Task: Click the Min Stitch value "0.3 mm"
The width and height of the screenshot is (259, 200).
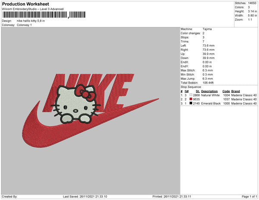Action: 208,75
